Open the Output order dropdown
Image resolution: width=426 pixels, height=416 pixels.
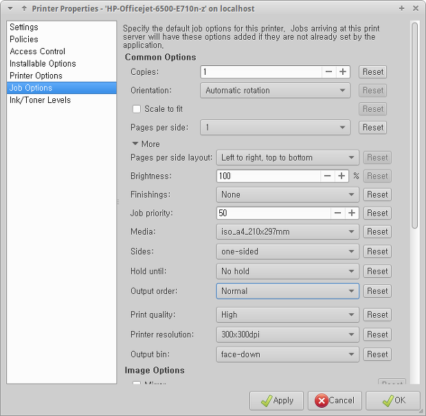coord(287,291)
